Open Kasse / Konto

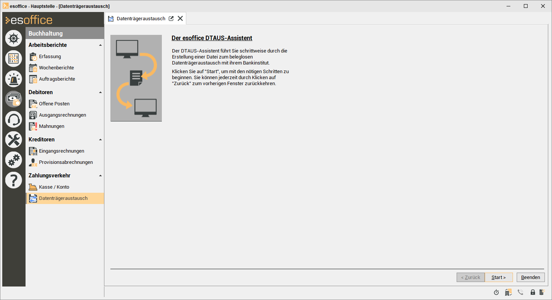[65, 187]
